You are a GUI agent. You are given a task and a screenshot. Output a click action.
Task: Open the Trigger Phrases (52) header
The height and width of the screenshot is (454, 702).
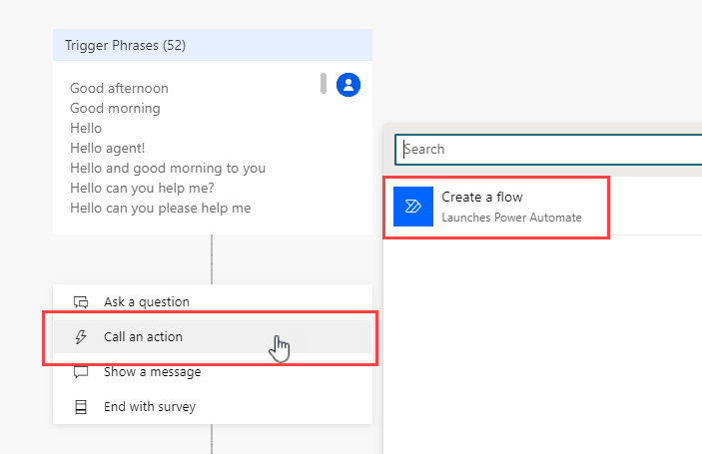[x=126, y=45]
